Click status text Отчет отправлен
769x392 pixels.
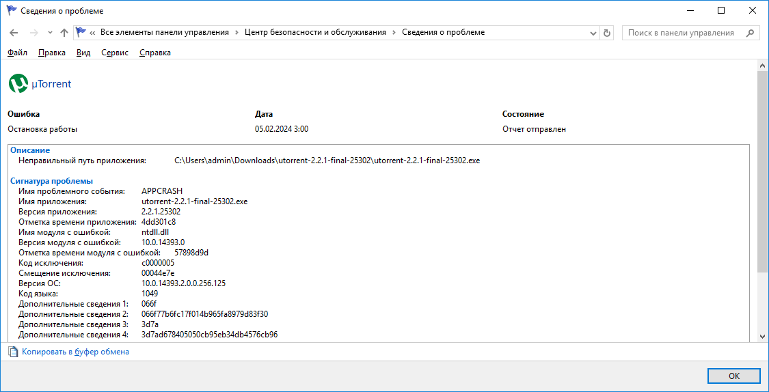click(x=534, y=129)
